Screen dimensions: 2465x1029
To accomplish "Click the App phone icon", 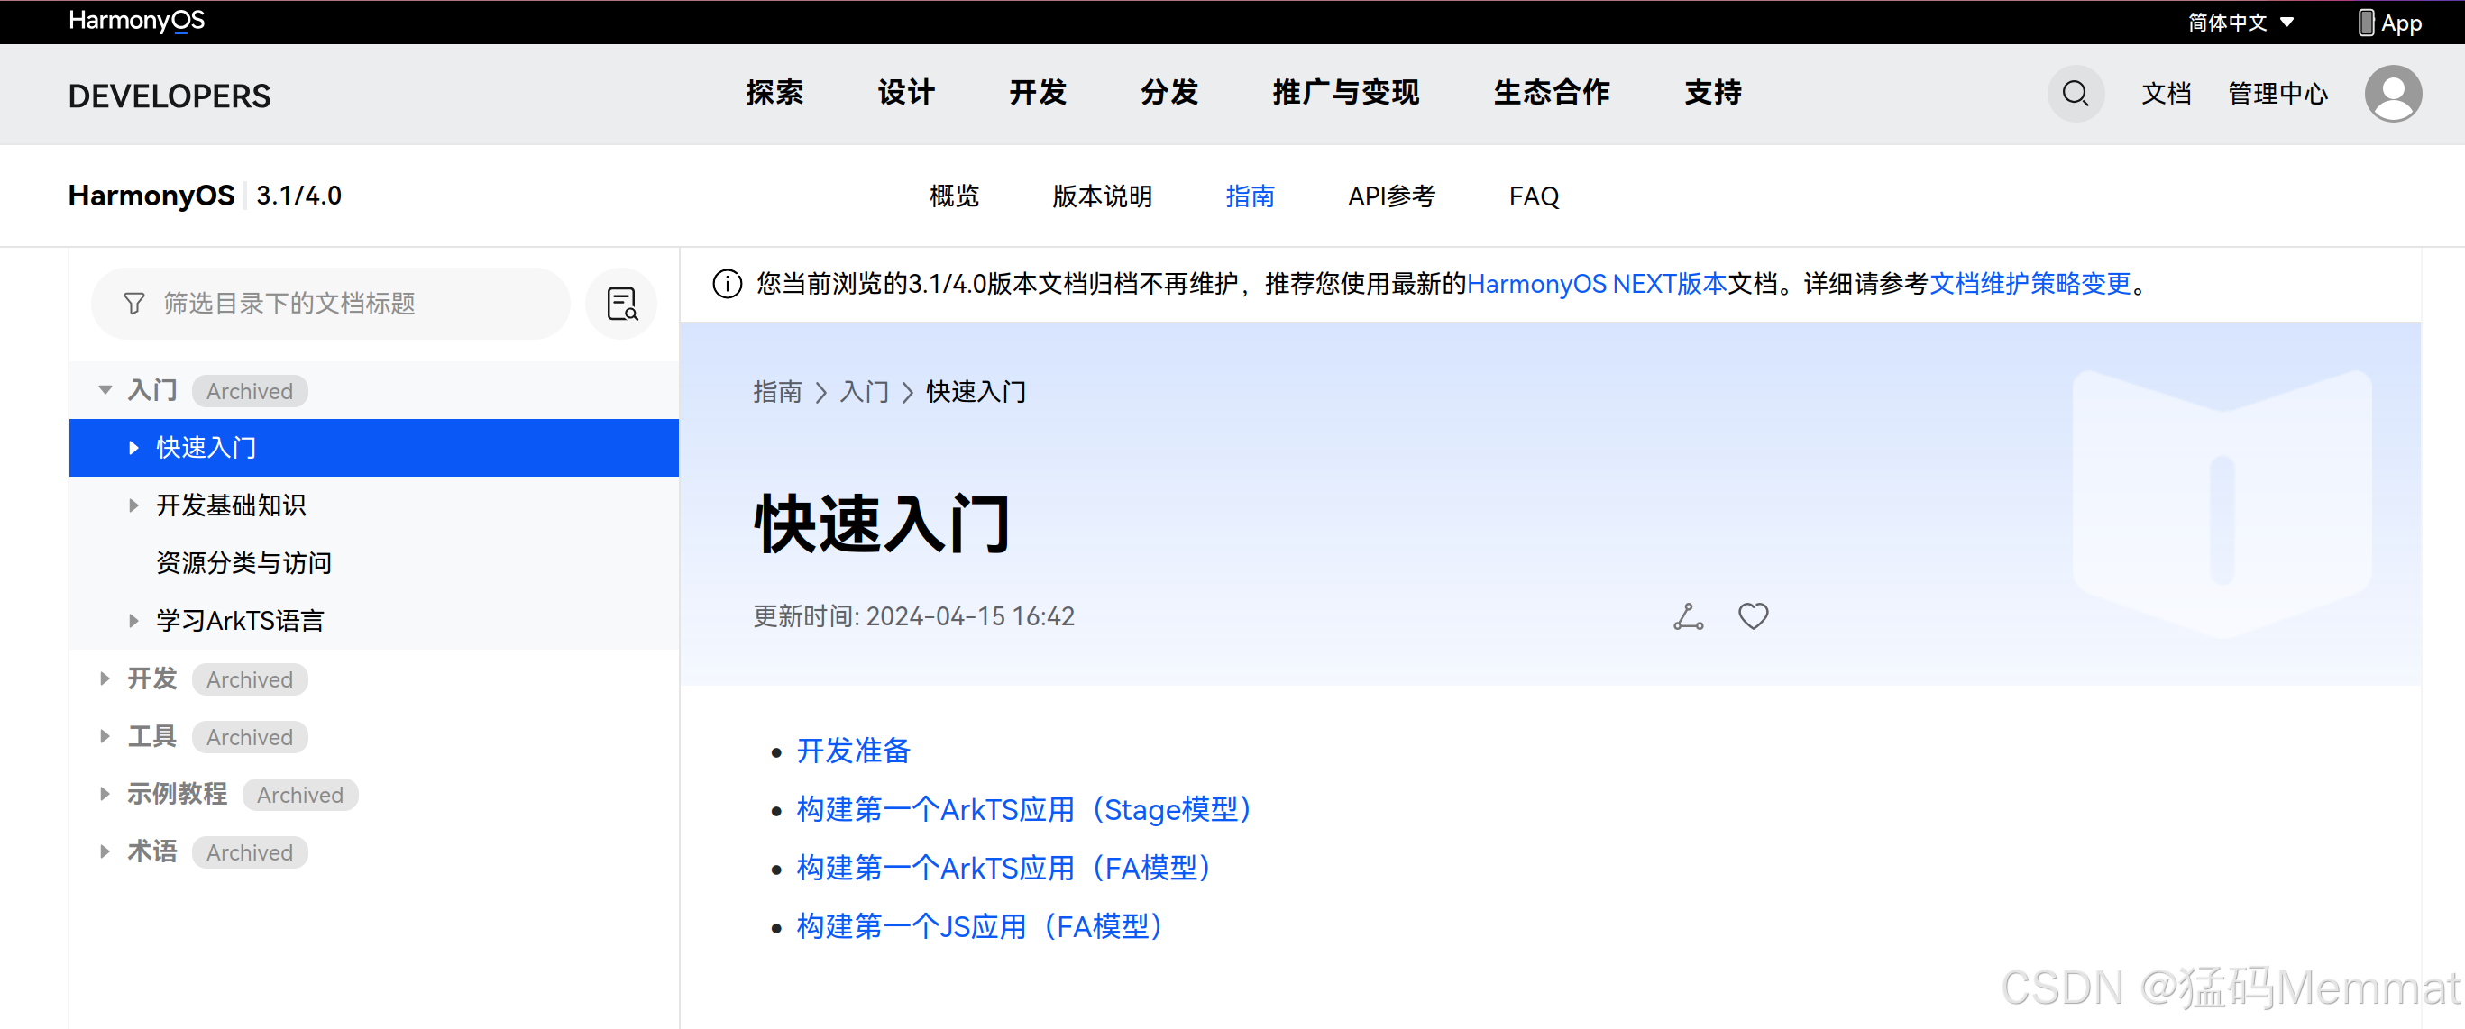I will point(2366,22).
